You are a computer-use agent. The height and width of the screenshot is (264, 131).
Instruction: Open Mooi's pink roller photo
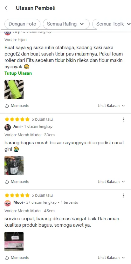tap(14, 242)
